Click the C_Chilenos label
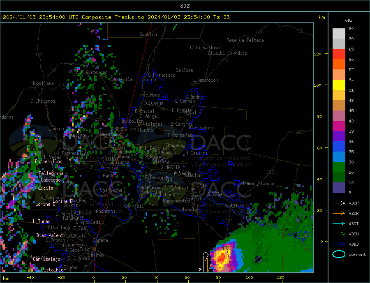Image resolution: width=370 pixels, height=283 pixels. coord(43,101)
